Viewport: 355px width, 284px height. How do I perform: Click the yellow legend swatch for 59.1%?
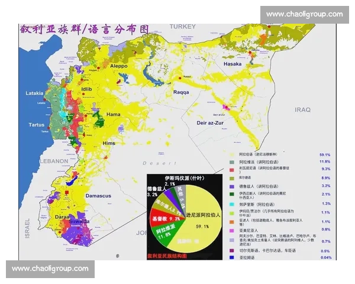pyautogui.click(x=232, y=155)
